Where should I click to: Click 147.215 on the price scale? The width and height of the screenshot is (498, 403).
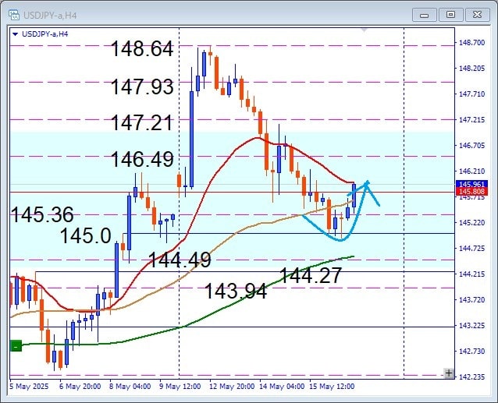472,119
